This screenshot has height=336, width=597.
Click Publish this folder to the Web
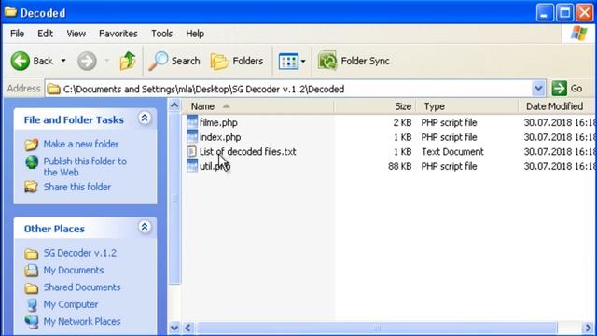click(85, 166)
